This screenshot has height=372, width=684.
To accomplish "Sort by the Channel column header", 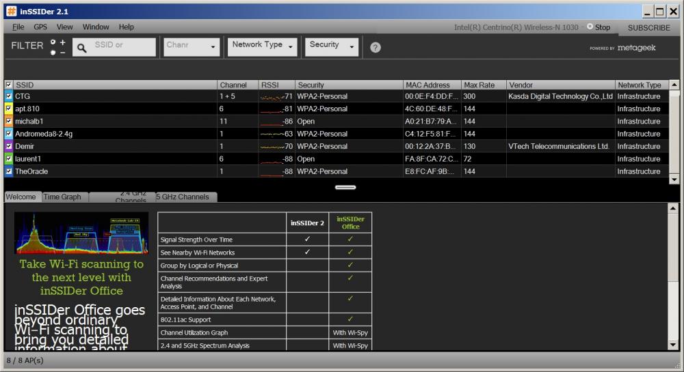I will click(237, 85).
